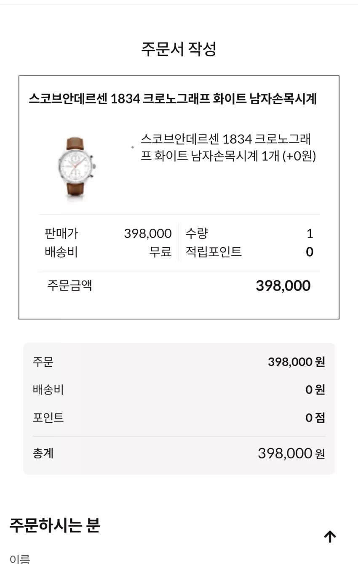Select the 판매가 label in the product table
Image resolution: width=358 pixels, height=564 pixels.
[x=61, y=233]
